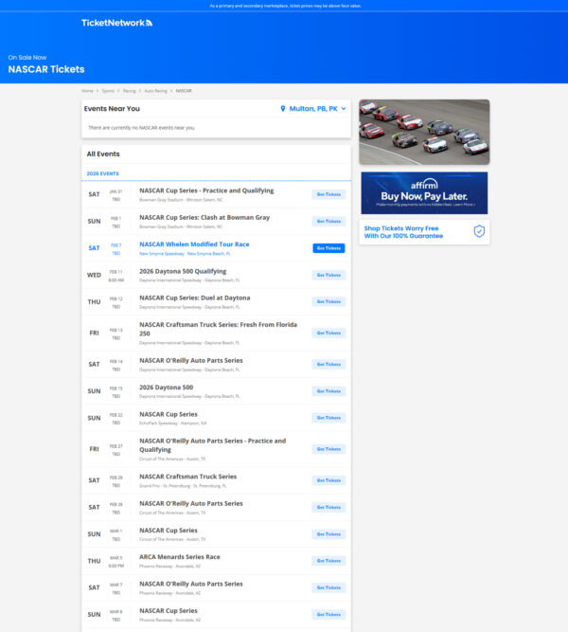Viewport: 568px width, 632px height.
Task: Click the NASCAR breadcrumb item
Action: click(184, 91)
